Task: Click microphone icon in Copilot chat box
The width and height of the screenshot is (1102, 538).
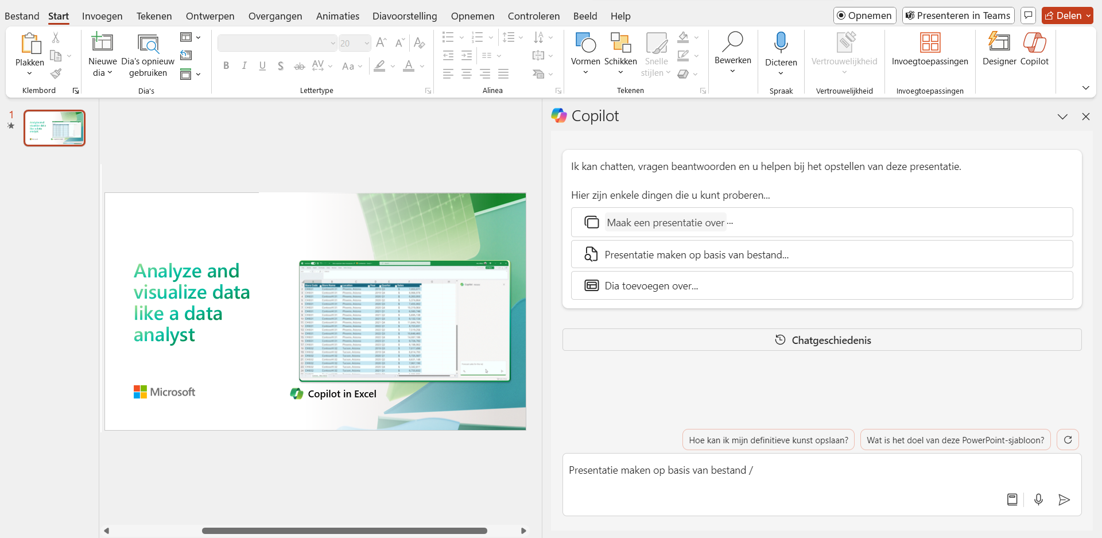Action: click(1038, 500)
